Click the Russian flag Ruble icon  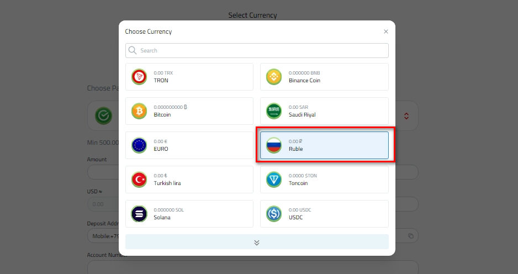click(x=274, y=145)
